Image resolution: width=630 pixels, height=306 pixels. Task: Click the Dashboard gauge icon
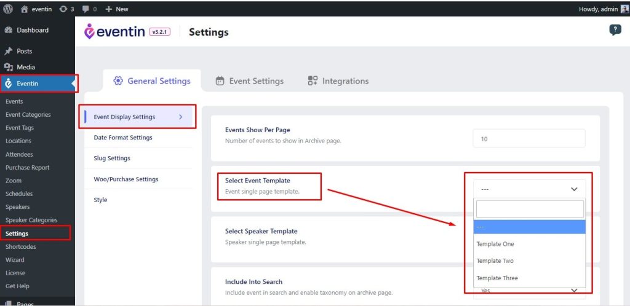9,30
